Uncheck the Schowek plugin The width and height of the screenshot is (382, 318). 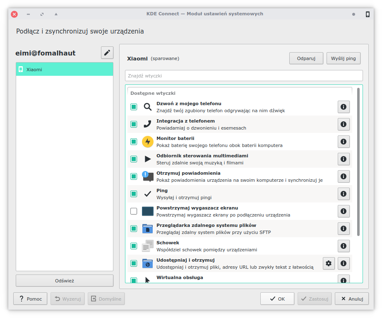click(x=133, y=246)
